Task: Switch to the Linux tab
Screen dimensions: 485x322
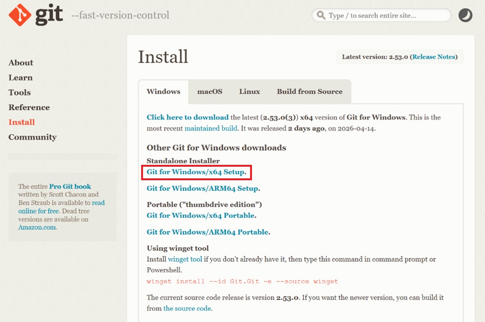Action: [250, 91]
